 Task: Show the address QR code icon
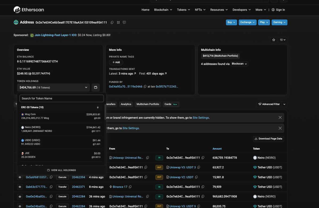(x=118, y=22)
